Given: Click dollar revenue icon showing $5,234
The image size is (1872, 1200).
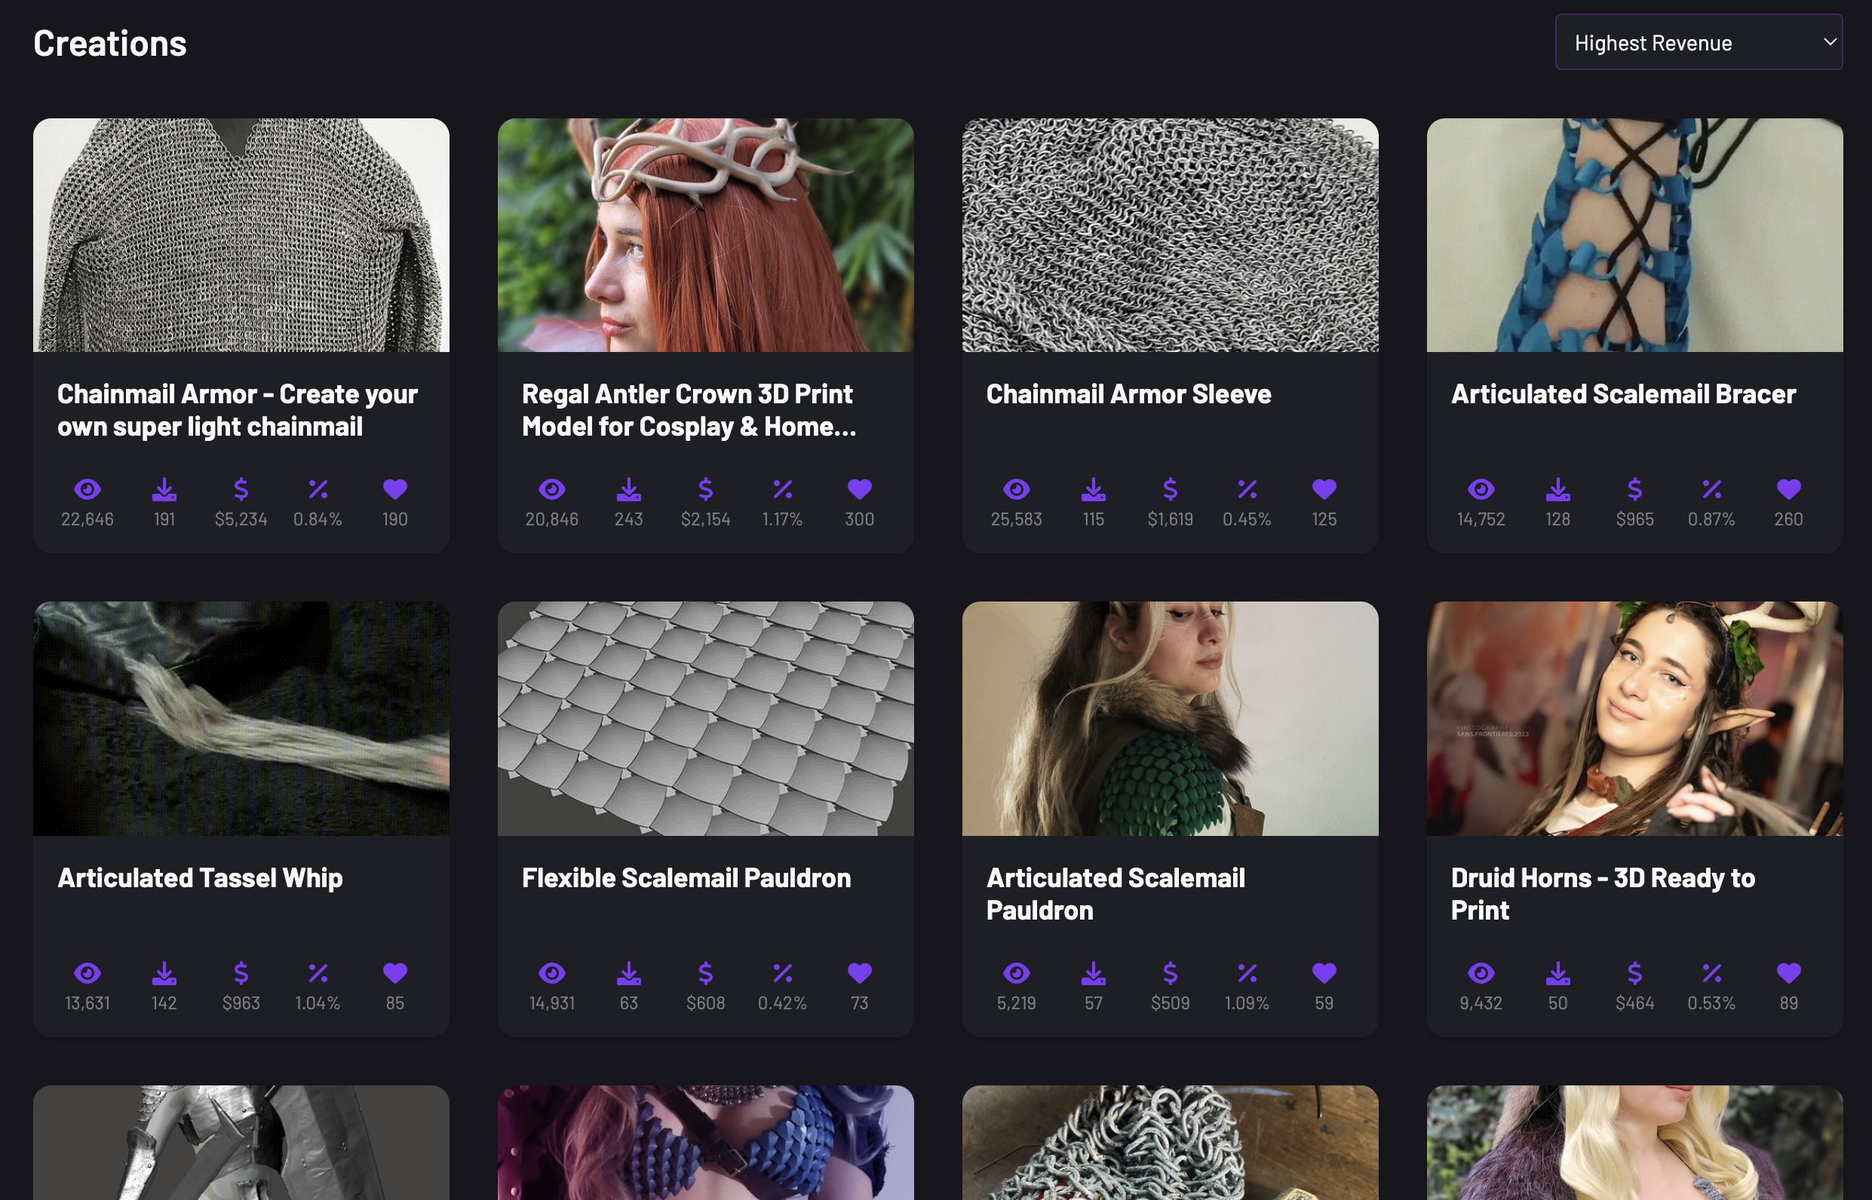Looking at the screenshot, I should (x=241, y=489).
